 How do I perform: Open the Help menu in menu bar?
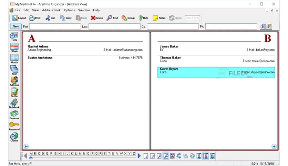pyautogui.click(x=96, y=10)
